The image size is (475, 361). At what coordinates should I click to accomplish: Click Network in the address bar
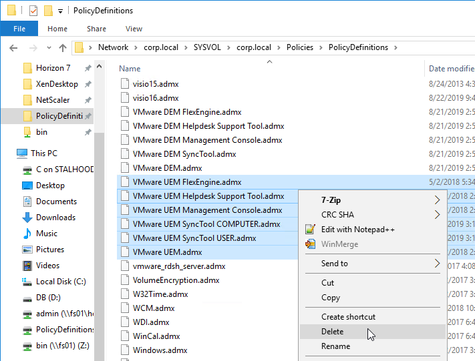pyautogui.click(x=113, y=47)
